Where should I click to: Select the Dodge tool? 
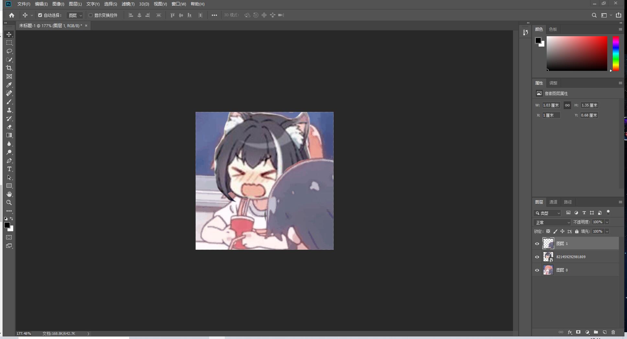(x=9, y=152)
